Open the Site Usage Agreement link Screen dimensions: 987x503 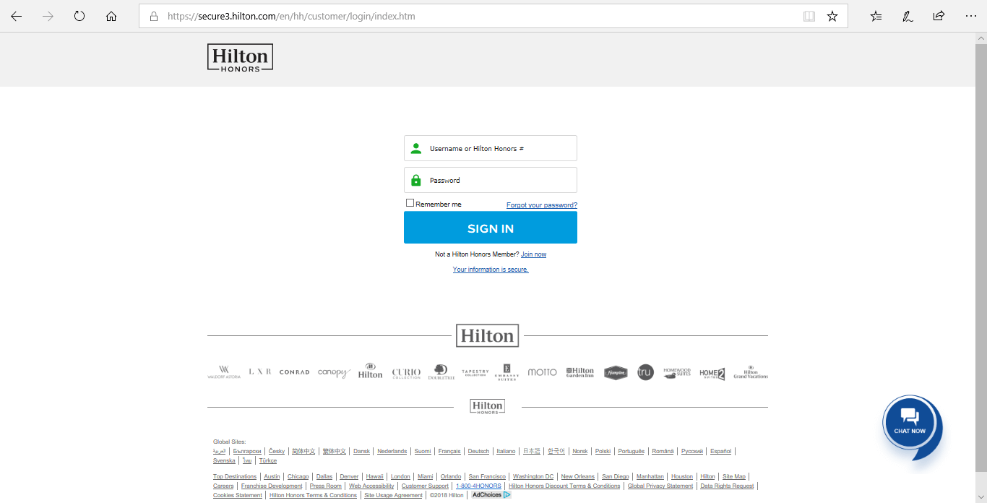pos(393,495)
